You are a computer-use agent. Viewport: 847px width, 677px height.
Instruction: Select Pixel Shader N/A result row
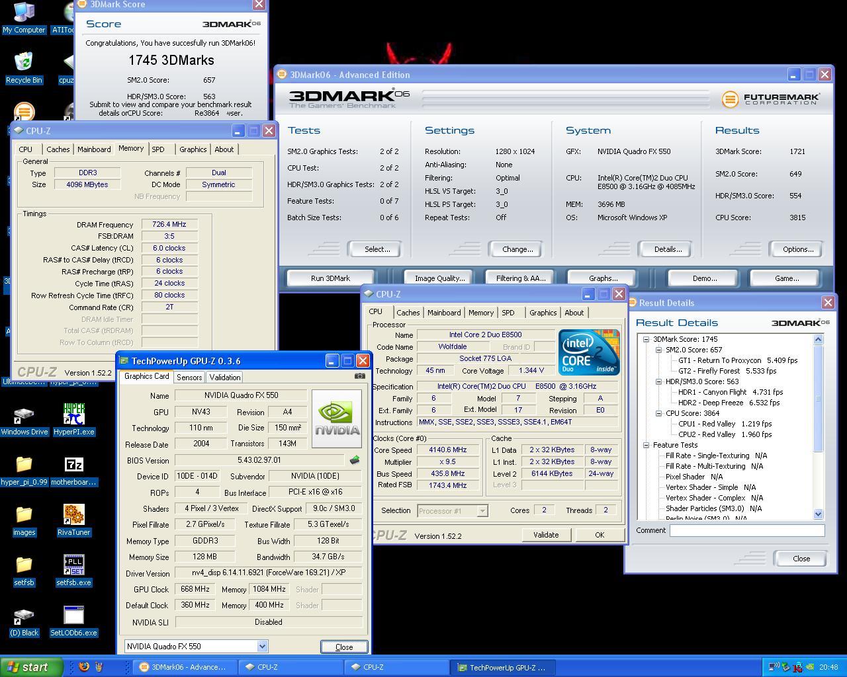pos(694,477)
